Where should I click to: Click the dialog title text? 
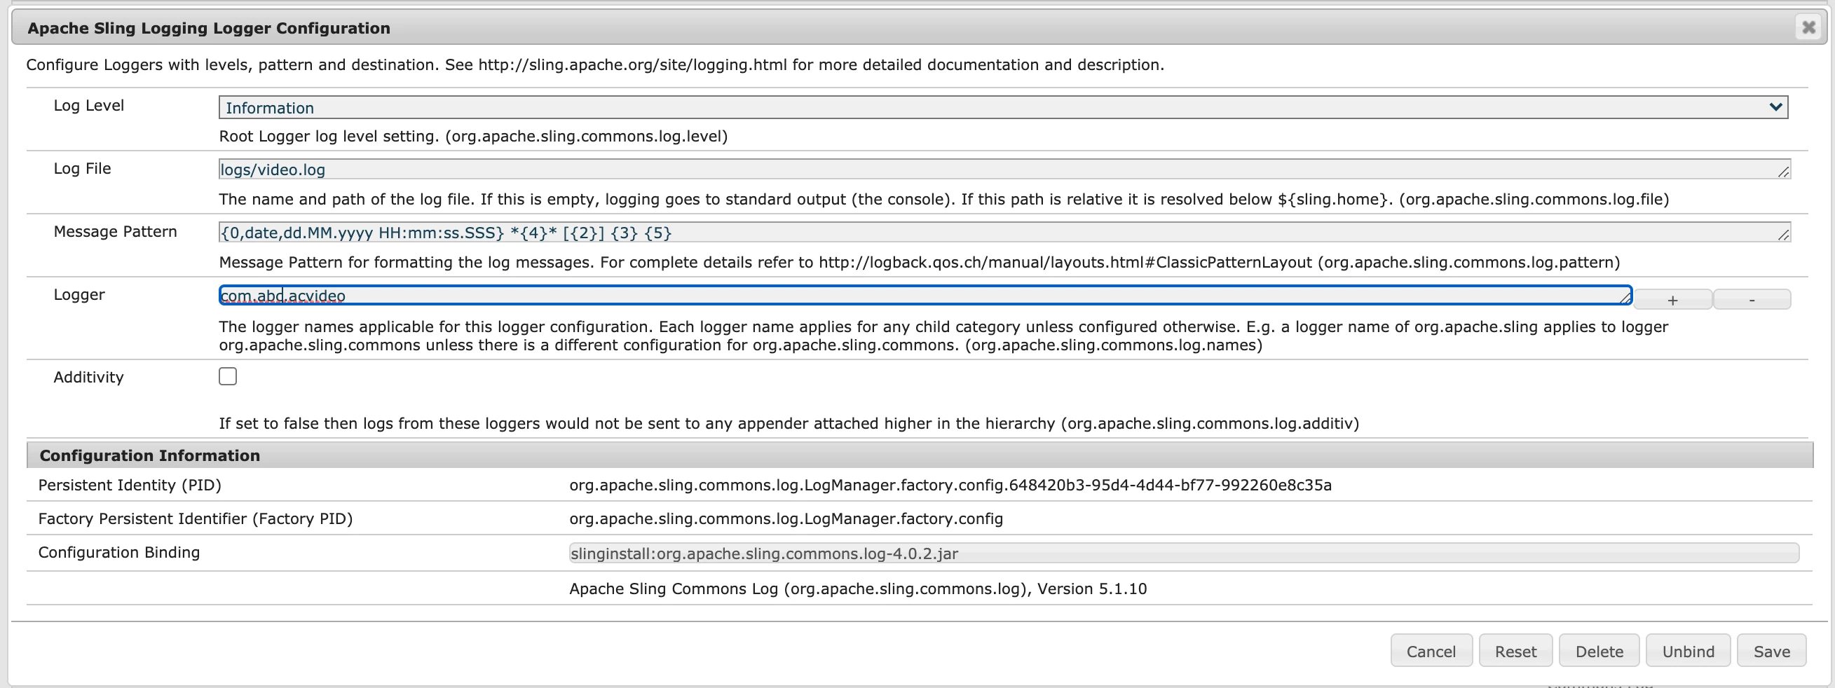coord(209,28)
